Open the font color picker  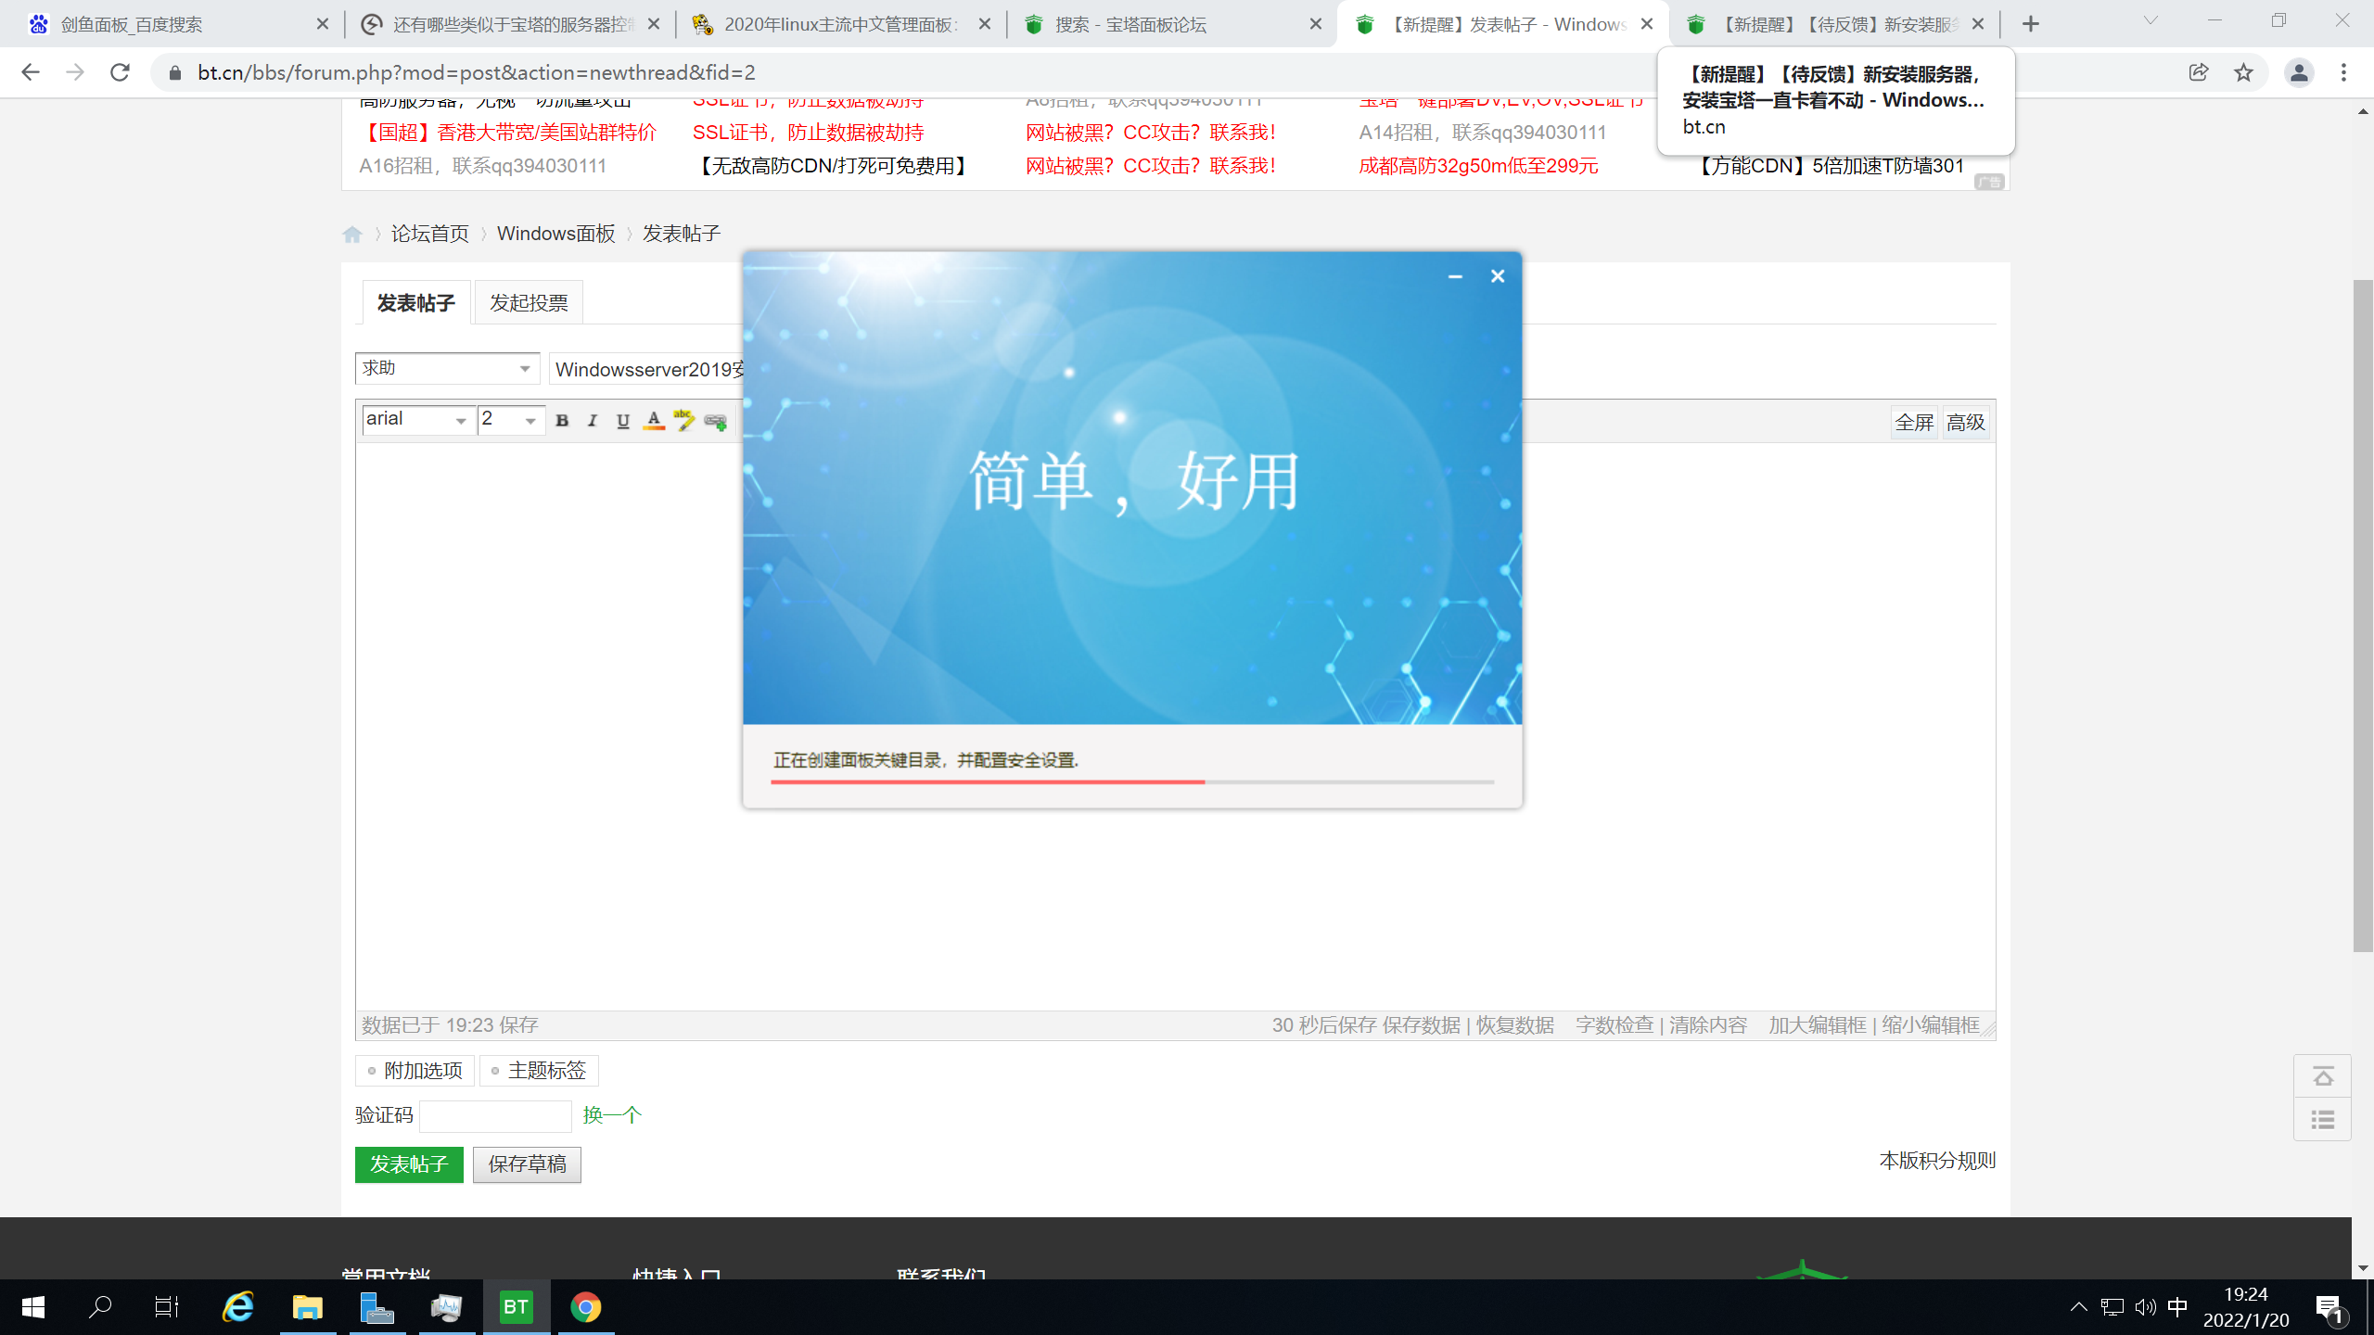pos(654,421)
